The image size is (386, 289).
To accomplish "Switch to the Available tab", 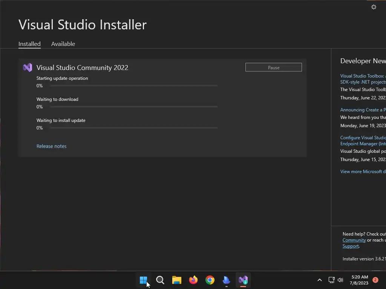I will click(63, 44).
